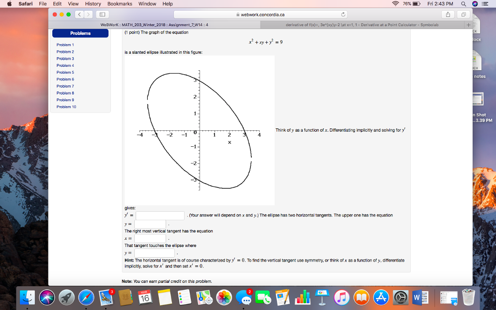Open Problem 10 from the sidebar

pyautogui.click(x=66, y=107)
